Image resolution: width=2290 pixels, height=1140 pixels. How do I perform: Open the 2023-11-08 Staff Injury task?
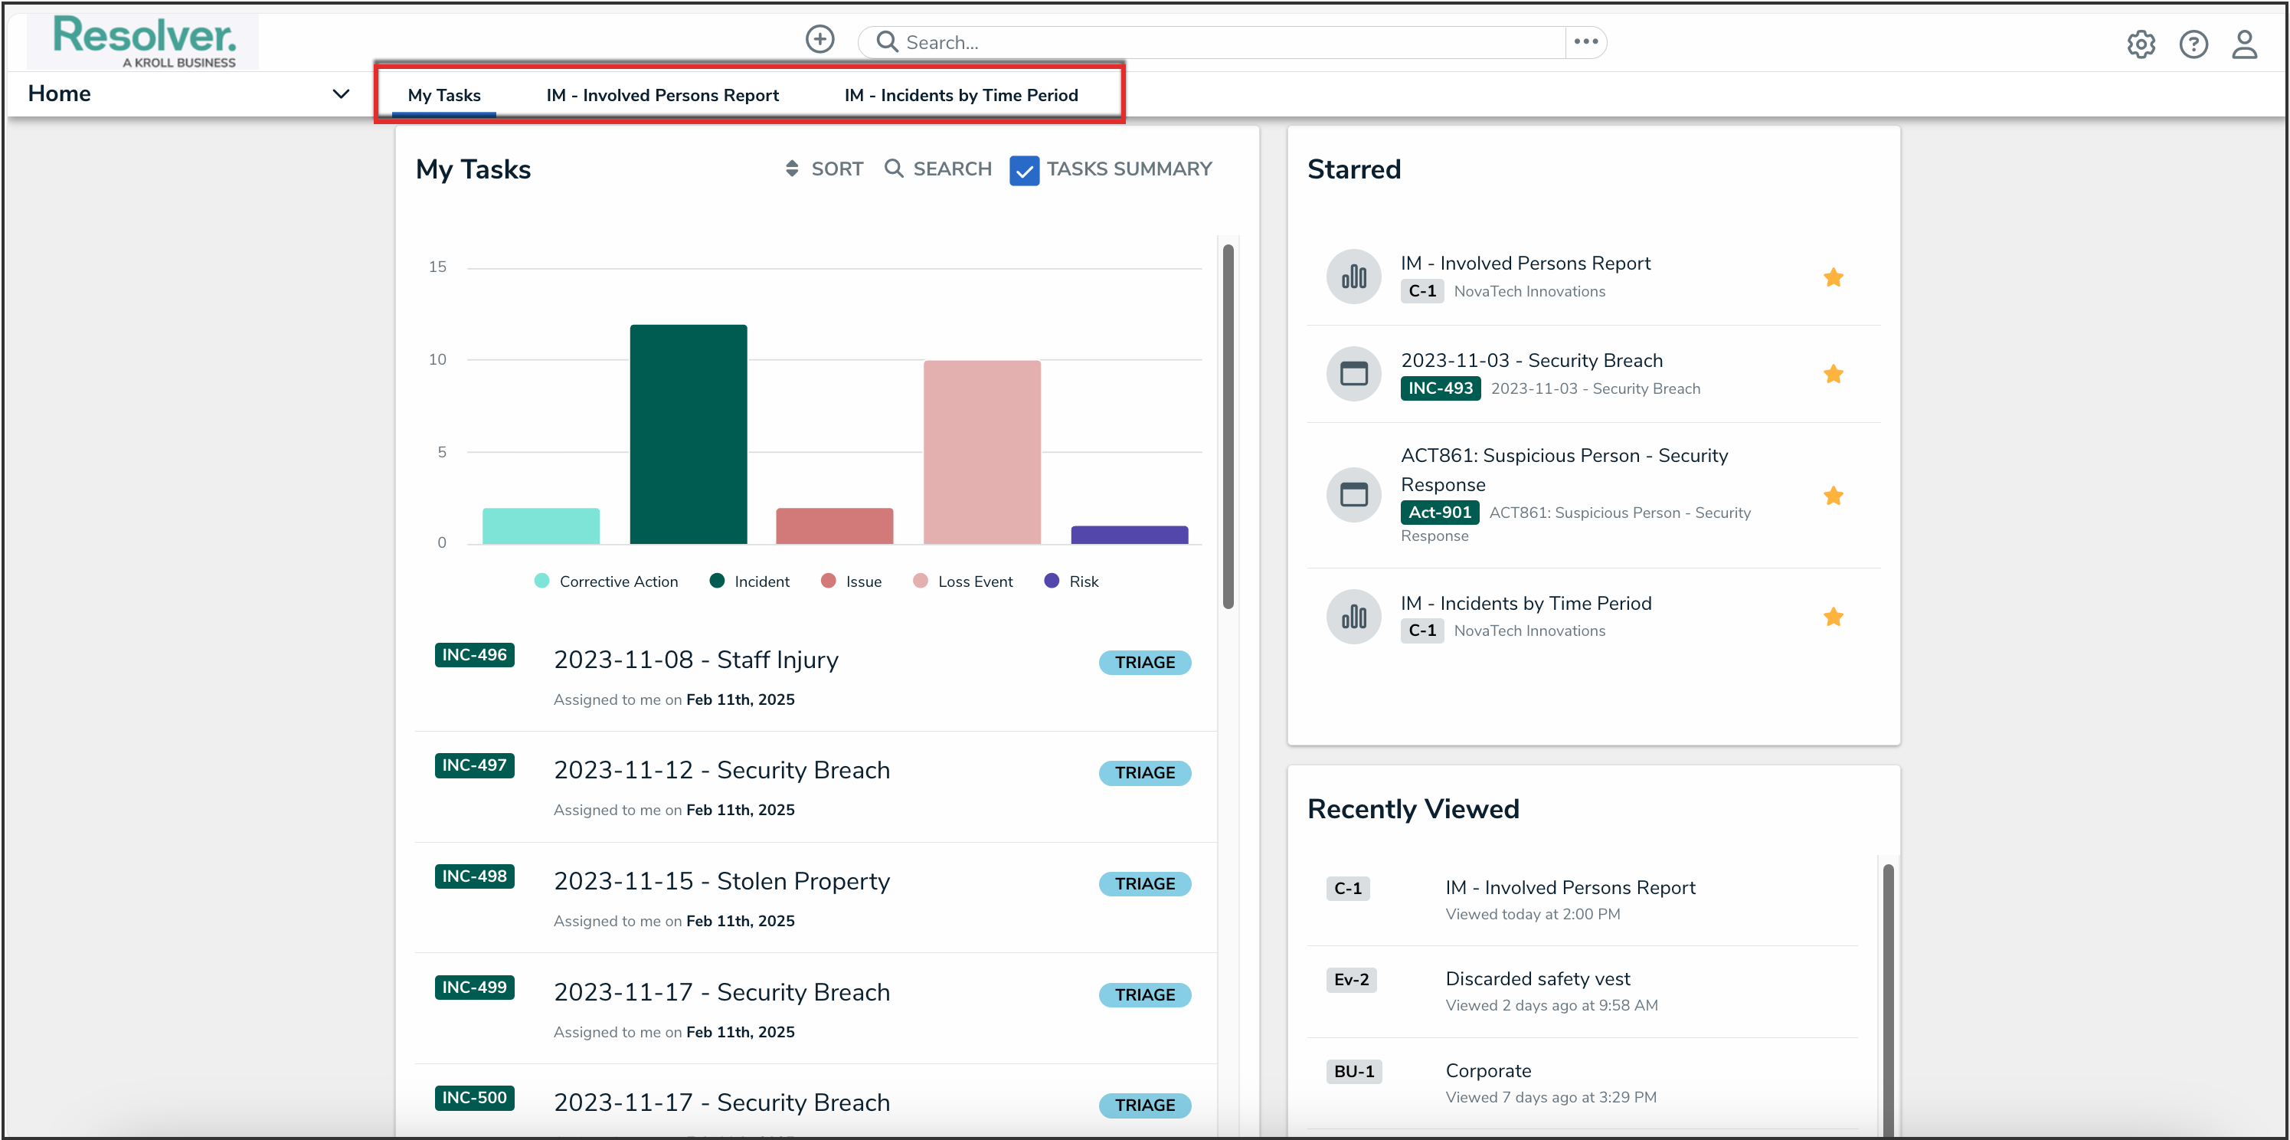[696, 659]
